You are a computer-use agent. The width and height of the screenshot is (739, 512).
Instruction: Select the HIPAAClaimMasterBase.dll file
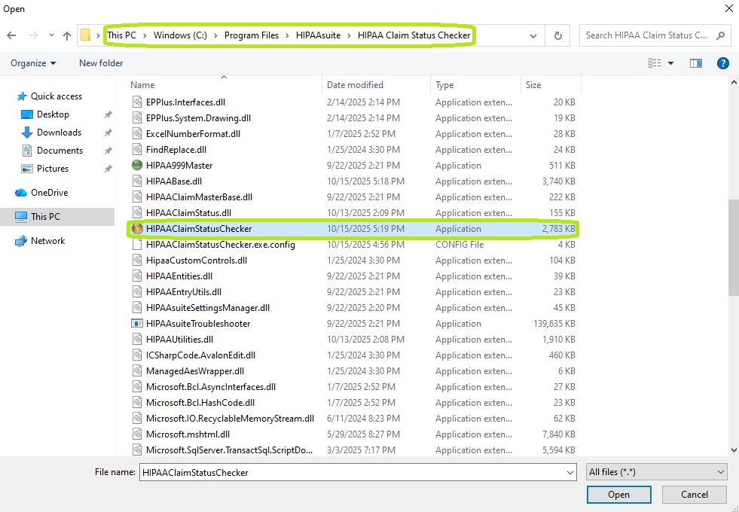199,197
